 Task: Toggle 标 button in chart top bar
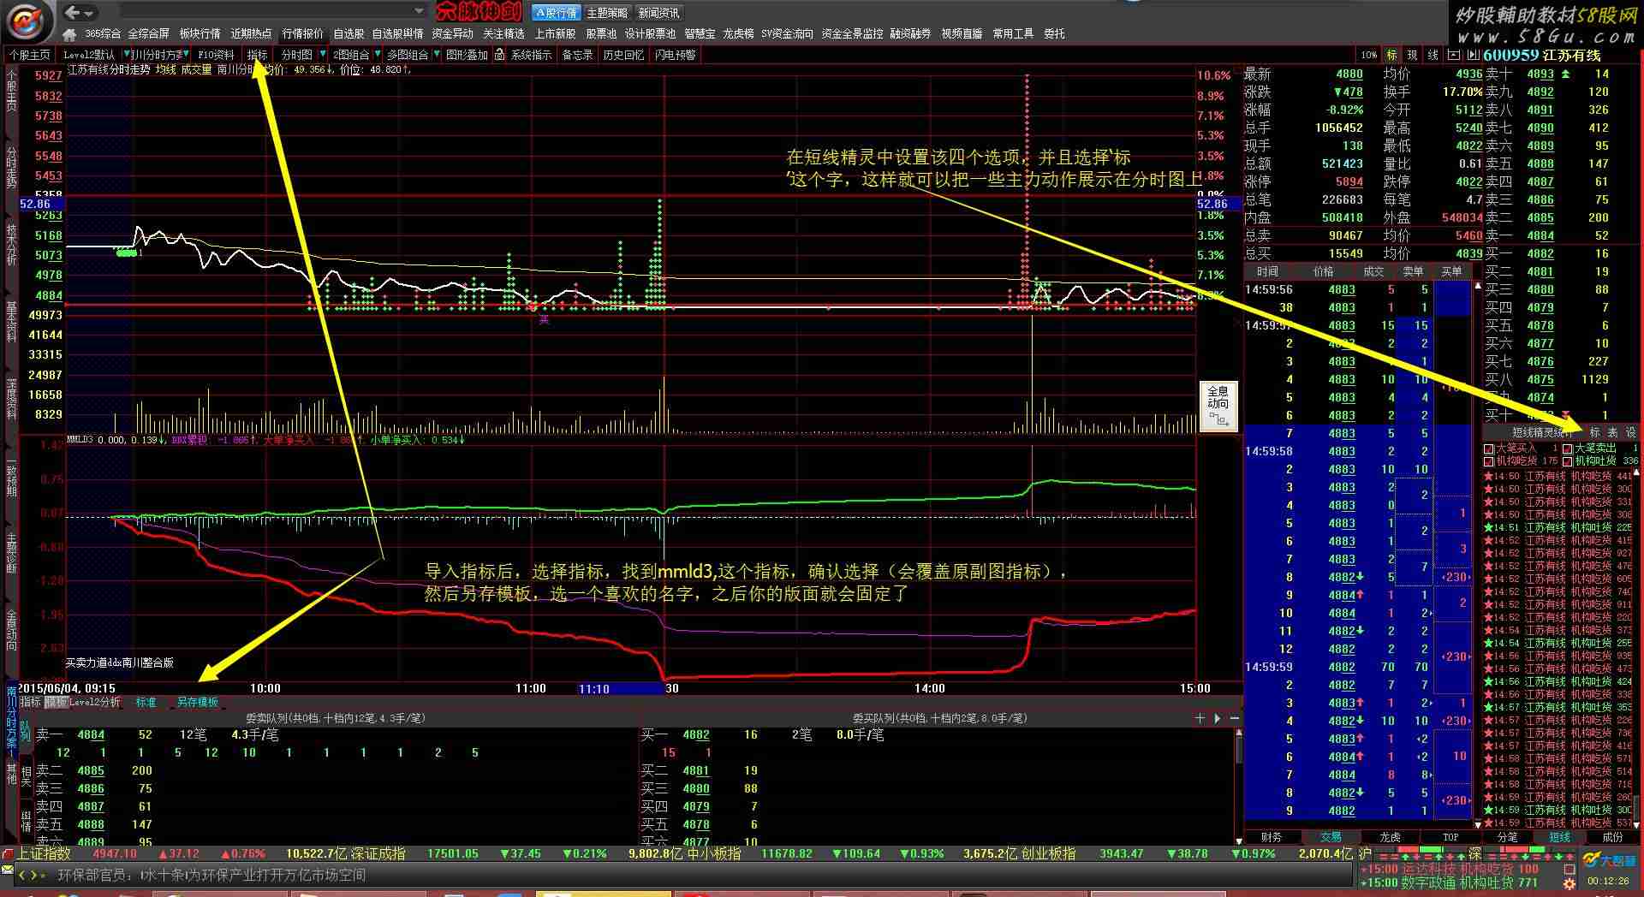pyautogui.click(x=1391, y=55)
